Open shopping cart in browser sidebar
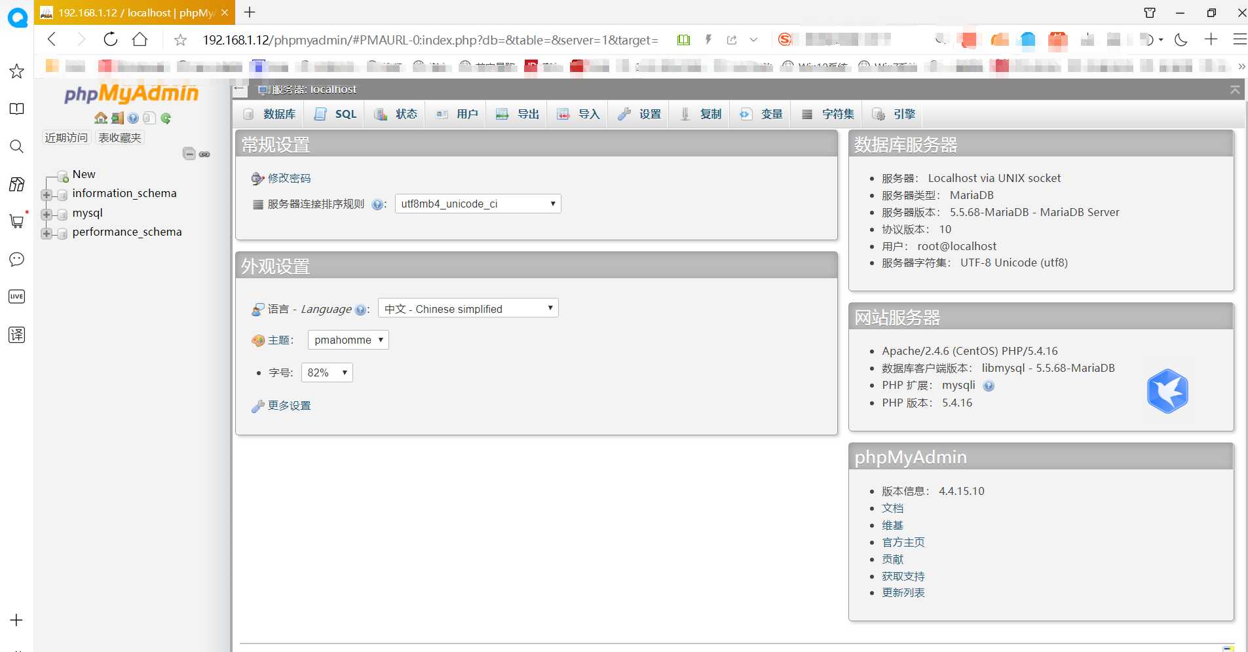The image size is (1248, 652). click(17, 221)
